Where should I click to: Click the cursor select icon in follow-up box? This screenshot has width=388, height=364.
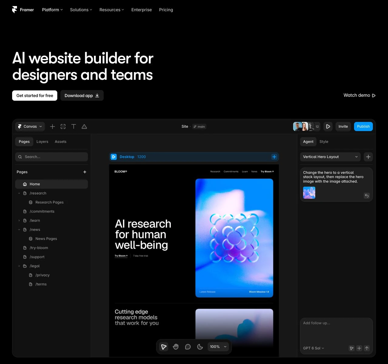(352, 348)
